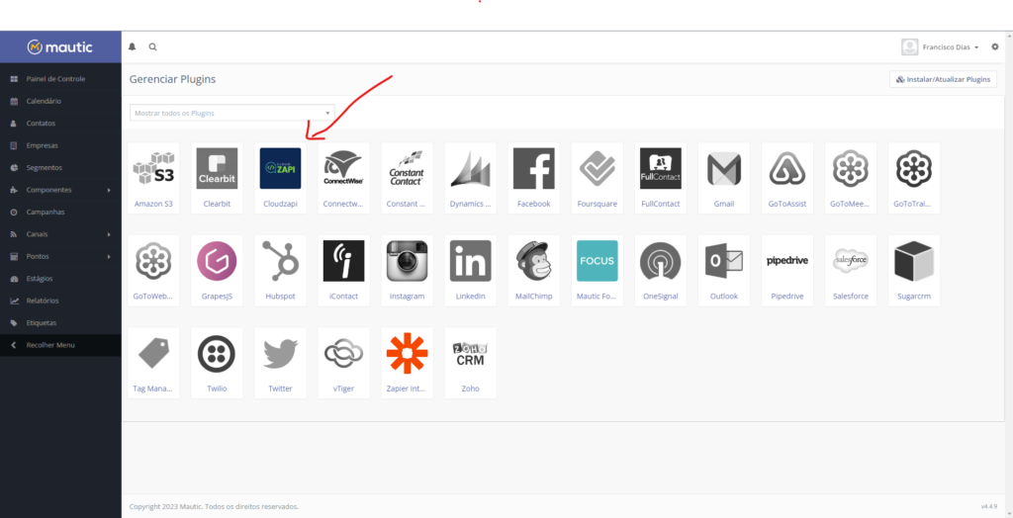Open the Tag Manager plugin
The width and height of the screenshot is (1013, 518).
(x=153, y=363)
